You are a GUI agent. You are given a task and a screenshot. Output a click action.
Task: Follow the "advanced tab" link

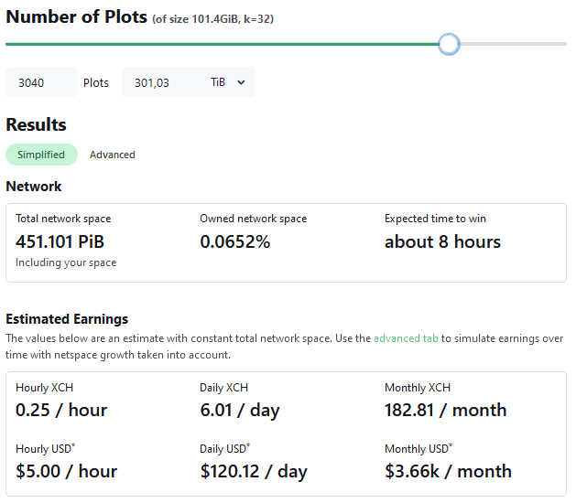coord(407,338)
